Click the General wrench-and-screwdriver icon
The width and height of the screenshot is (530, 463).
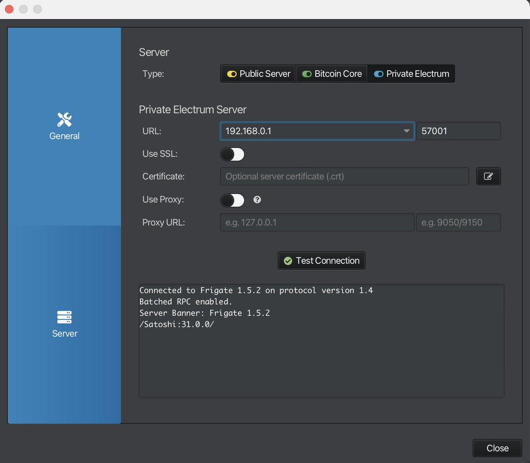[64, 119]
